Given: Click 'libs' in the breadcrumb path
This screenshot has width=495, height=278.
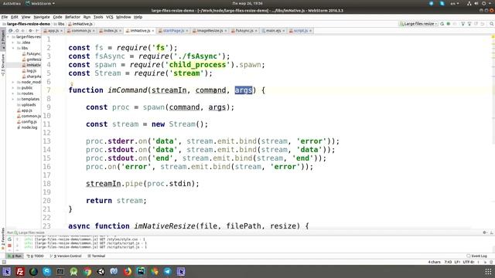Looking at the screenshot, I should coord(60,24).
